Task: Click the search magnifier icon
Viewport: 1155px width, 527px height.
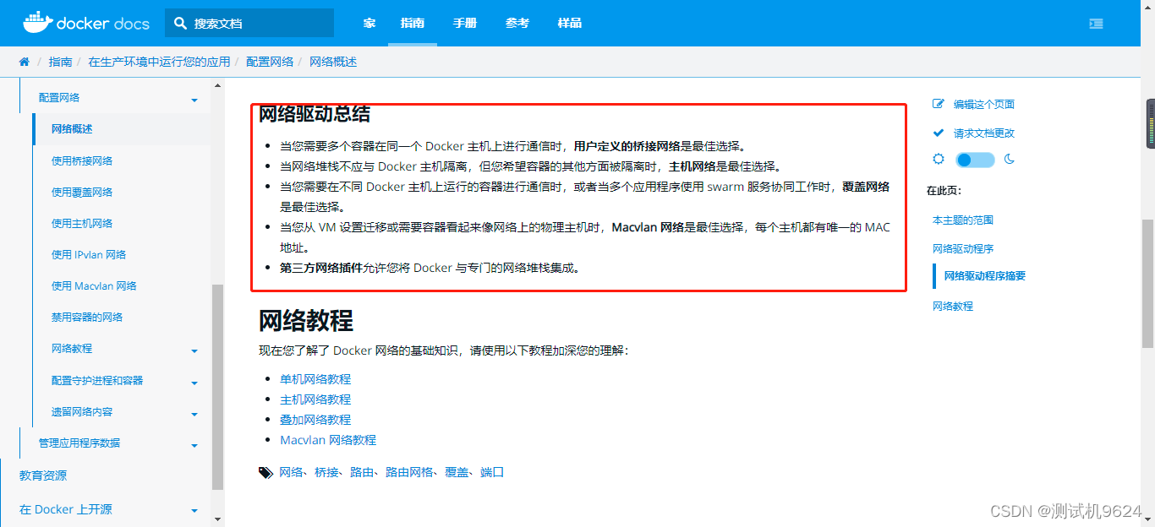Action: tap(180, 24)
